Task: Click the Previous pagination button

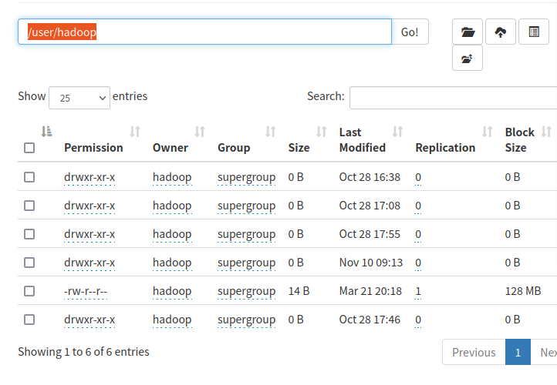Action: point(474,352)
